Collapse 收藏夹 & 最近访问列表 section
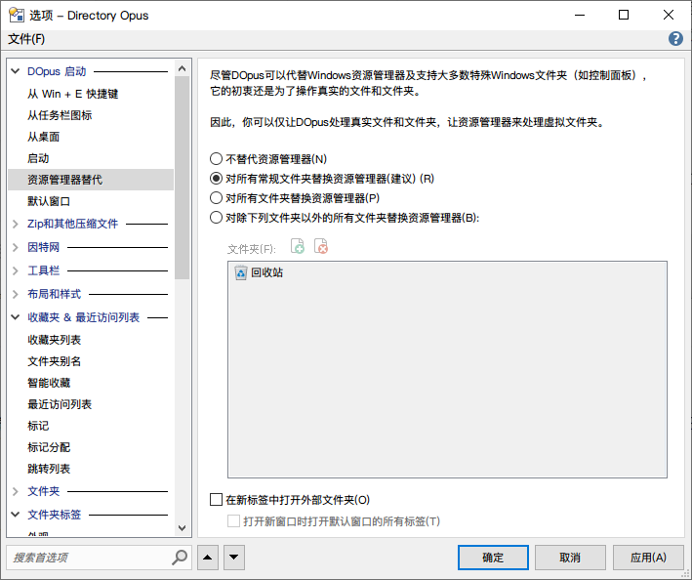The image size is (692, 580). (x=16, y=317)
